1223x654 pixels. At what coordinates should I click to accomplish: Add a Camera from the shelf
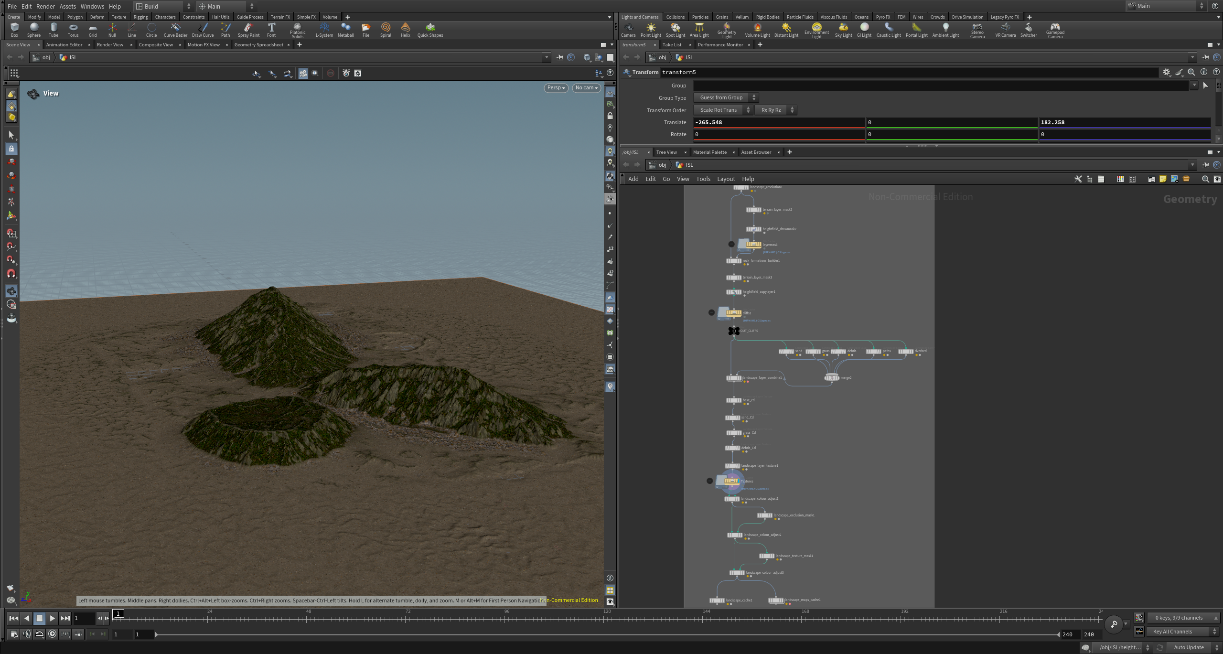(628, 30)
